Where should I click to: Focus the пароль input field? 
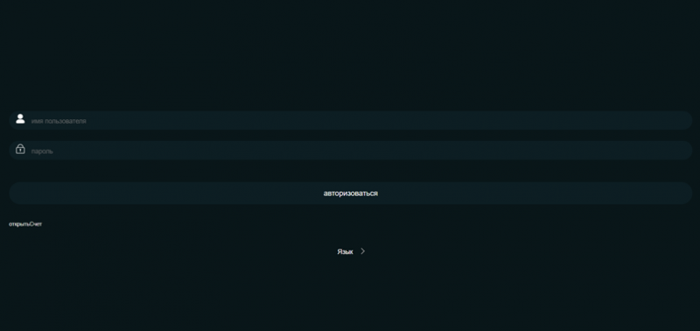point(351,151)
